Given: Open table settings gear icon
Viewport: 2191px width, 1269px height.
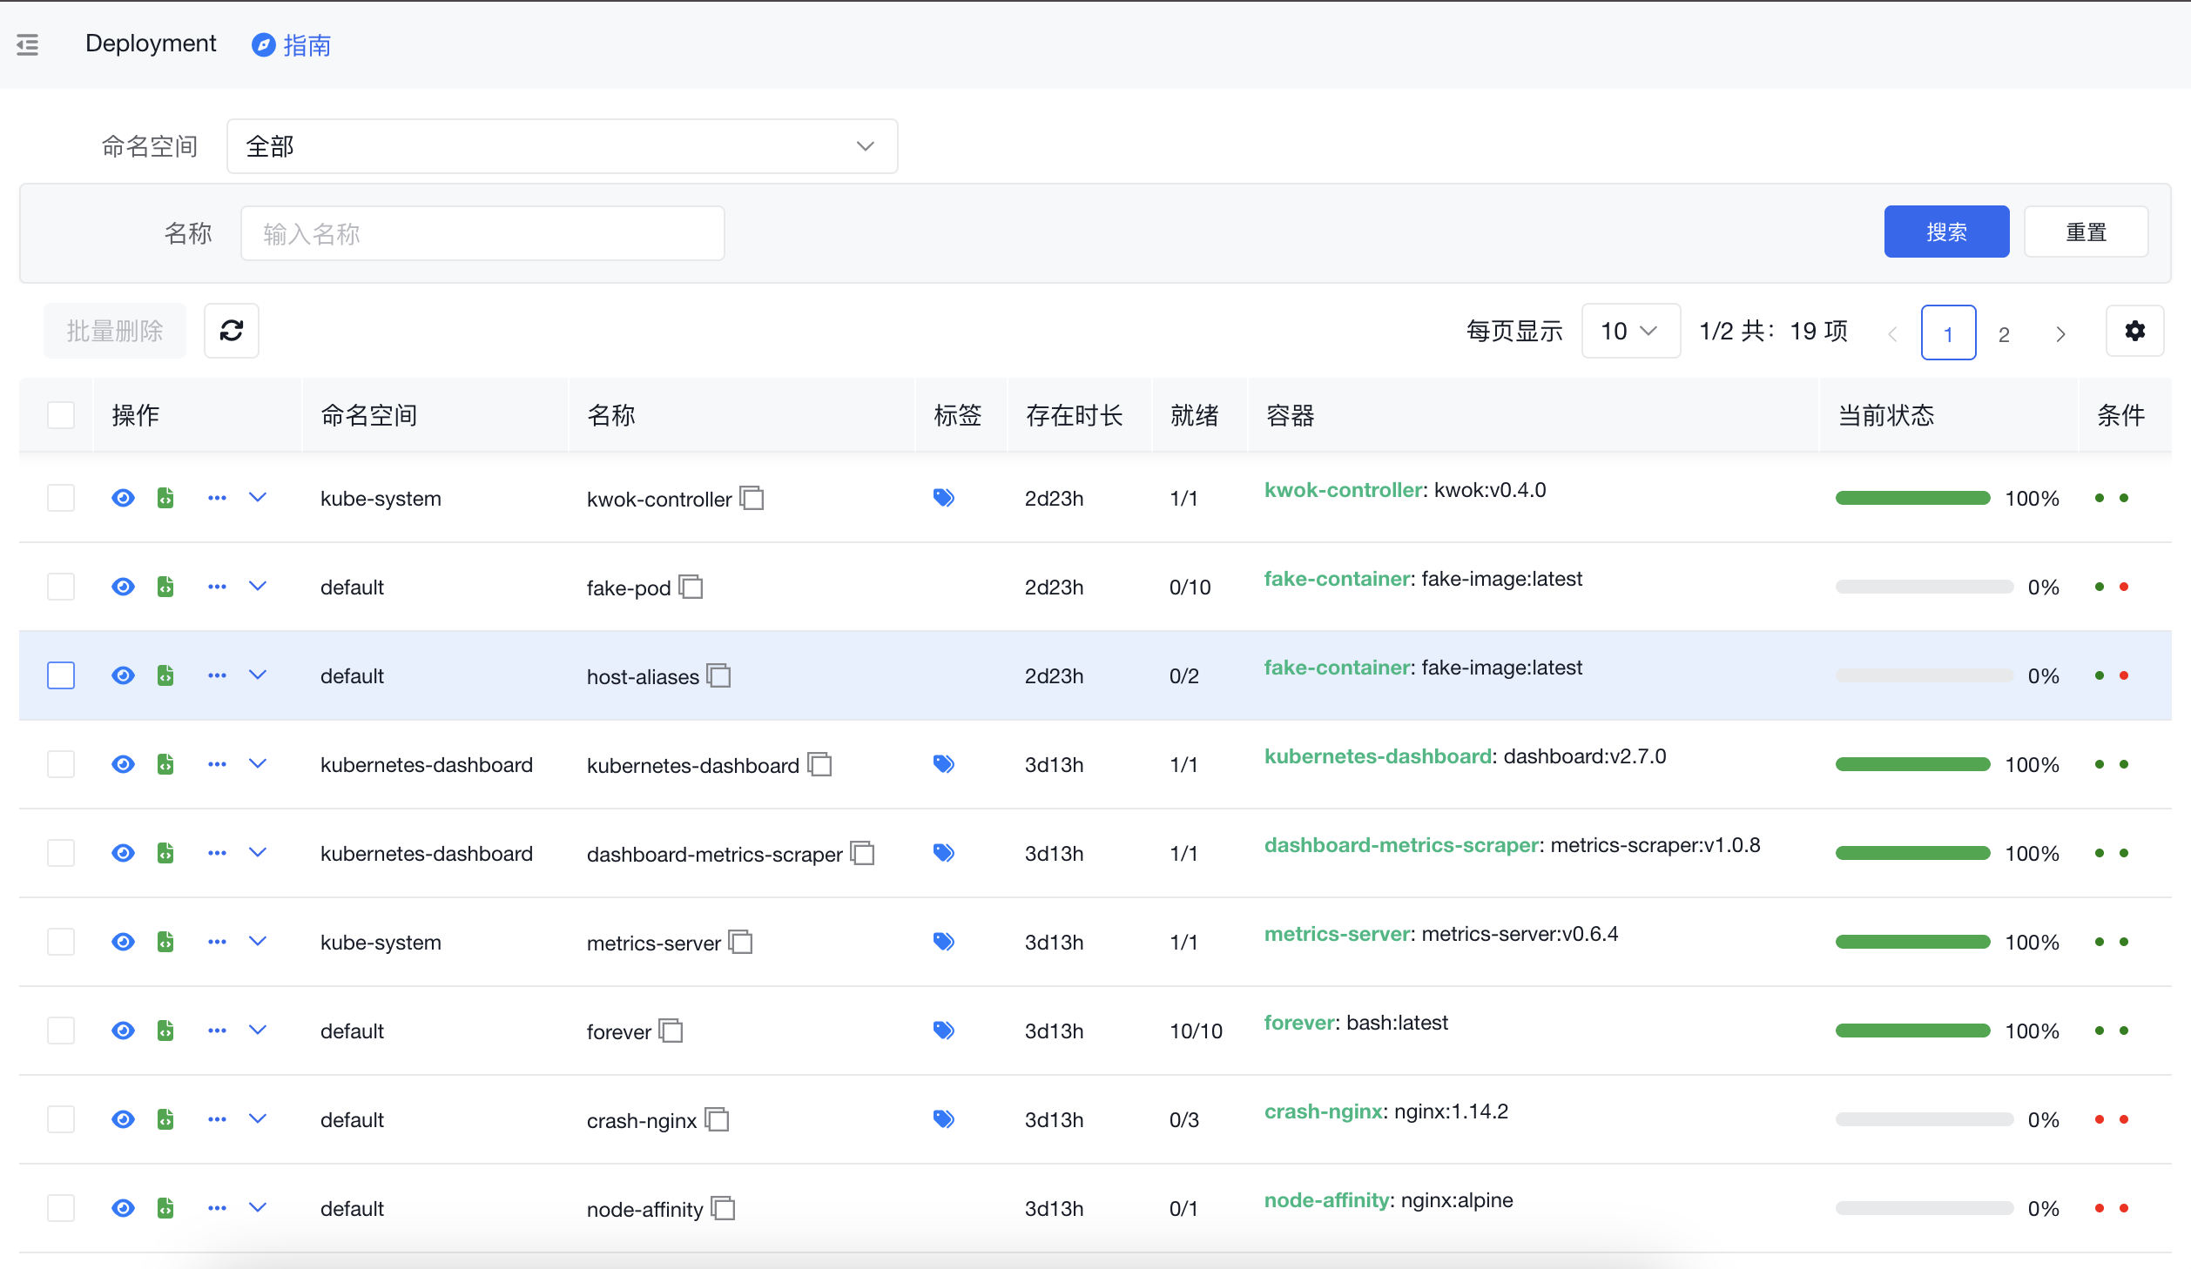Looking at the screenshot, I should click(2134, 331).
